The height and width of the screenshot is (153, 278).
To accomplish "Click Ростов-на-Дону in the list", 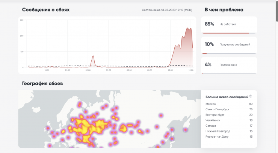I will click(x=217, y=136).
